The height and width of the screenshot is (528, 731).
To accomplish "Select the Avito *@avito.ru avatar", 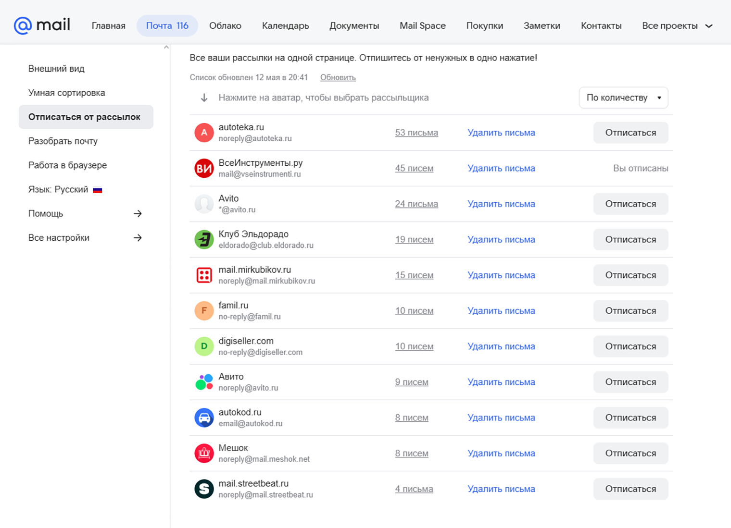I will [204, 204].
